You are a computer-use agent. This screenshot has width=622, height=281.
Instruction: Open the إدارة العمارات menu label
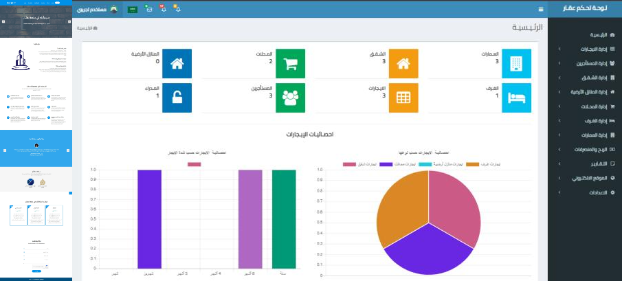595,135
